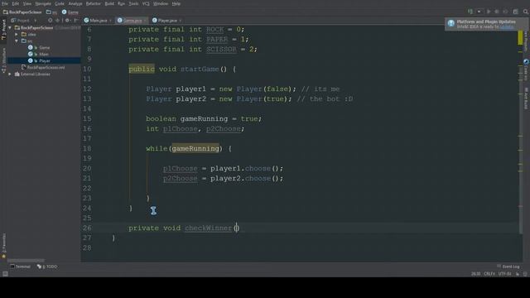Click the Debug icon in toolbar

(x=497, y=12)
